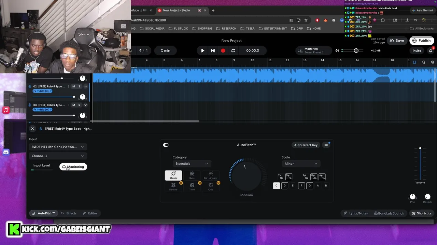The width and height of the screenshot is (437, 245).
Task: Solo track 02 with S button
Action: click(79, 86)
